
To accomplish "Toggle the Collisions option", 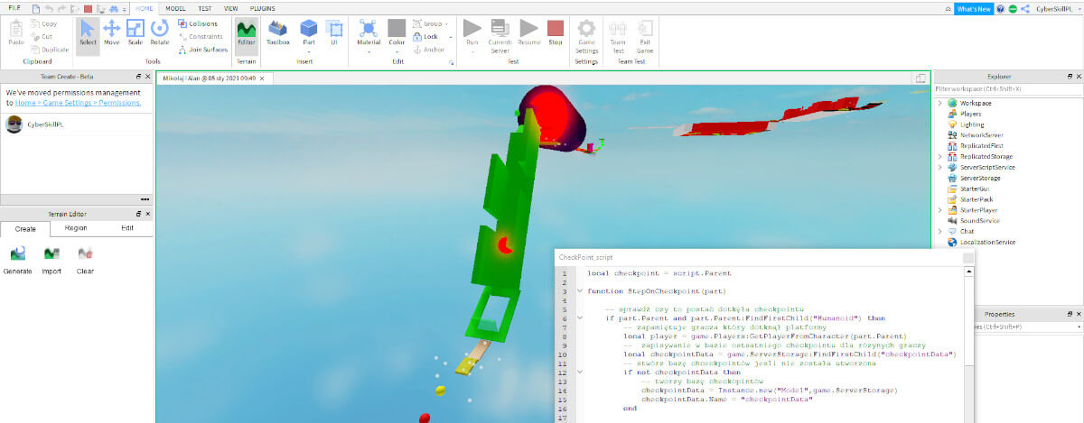I will click(197, 23).
